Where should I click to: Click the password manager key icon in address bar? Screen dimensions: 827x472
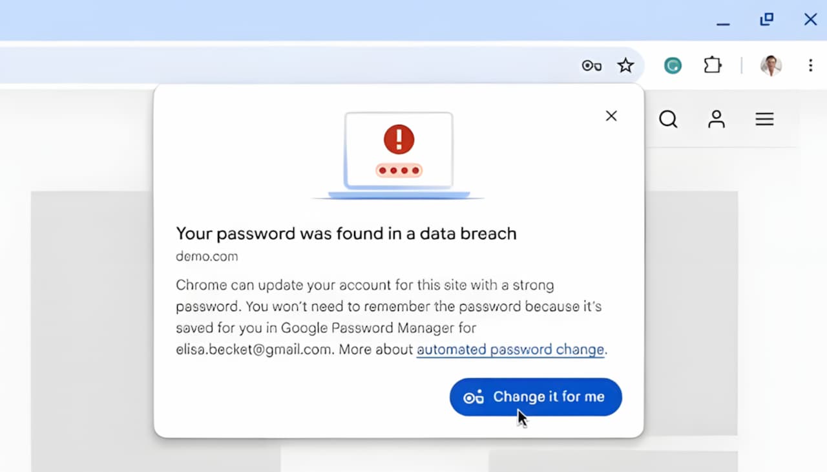(591, 65)
